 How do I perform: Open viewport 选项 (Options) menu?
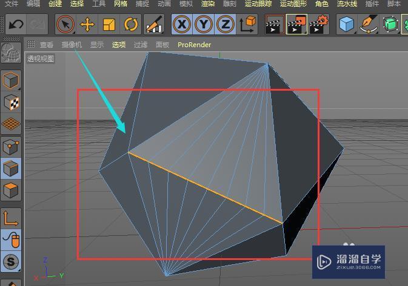point(119,45)
